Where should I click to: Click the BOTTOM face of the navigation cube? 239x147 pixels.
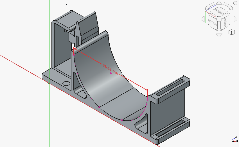213,23
